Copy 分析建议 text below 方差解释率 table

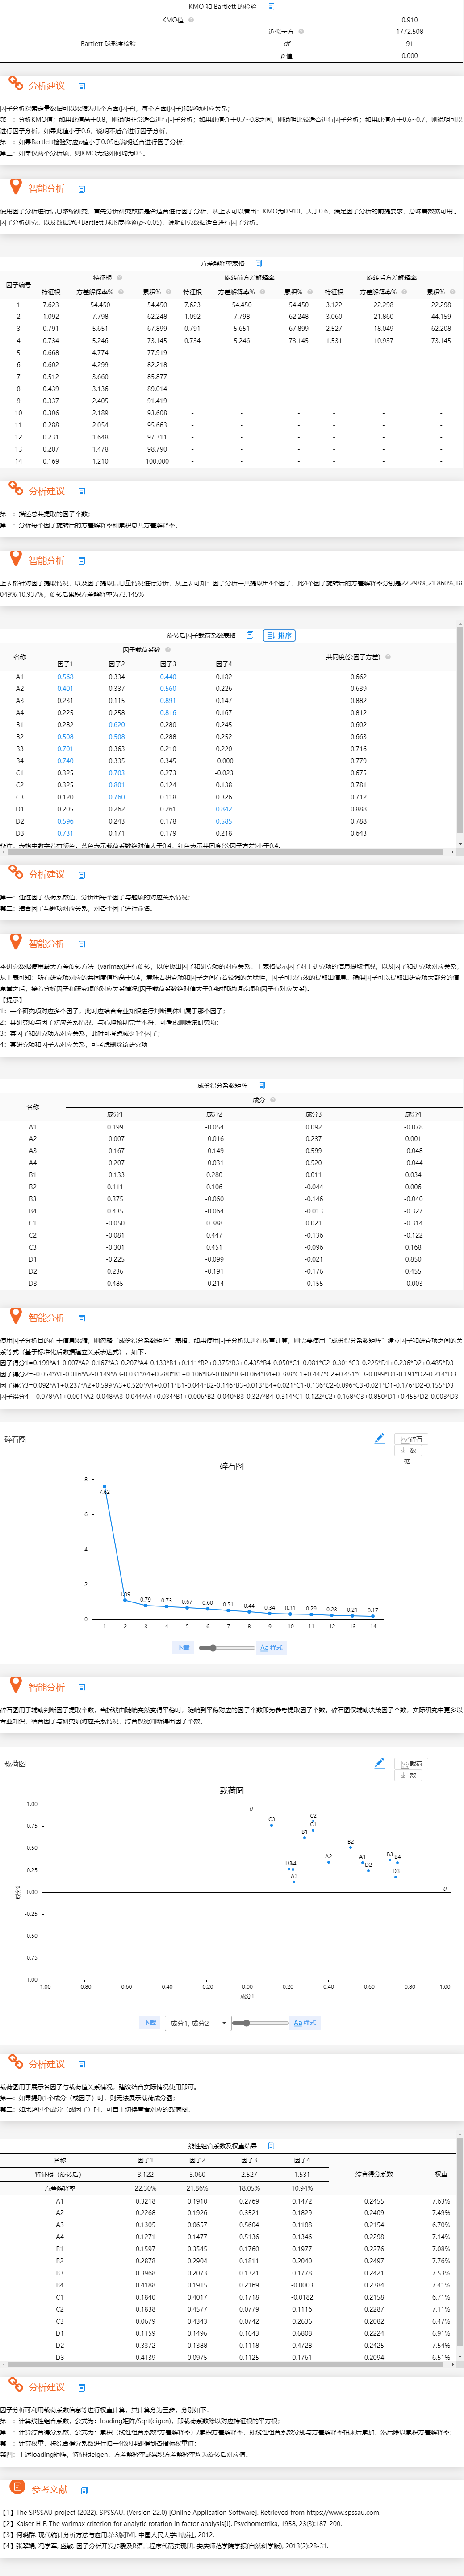[82, 492]
